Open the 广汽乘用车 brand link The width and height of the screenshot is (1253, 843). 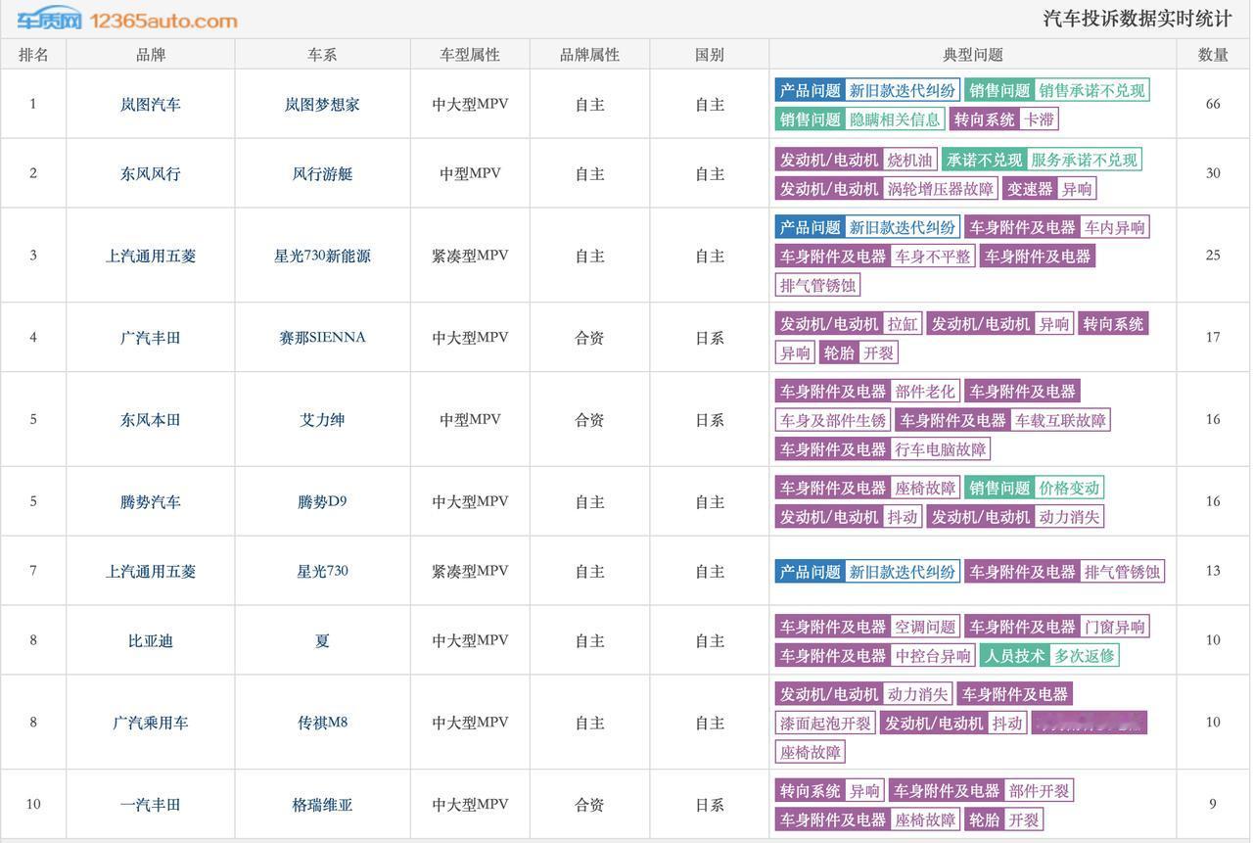(x=151, y=724)
